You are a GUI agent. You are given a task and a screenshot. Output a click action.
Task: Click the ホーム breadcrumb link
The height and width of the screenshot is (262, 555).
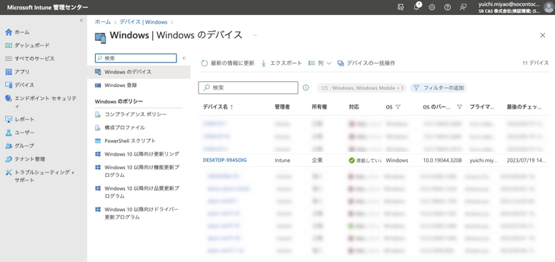[103, 22]
